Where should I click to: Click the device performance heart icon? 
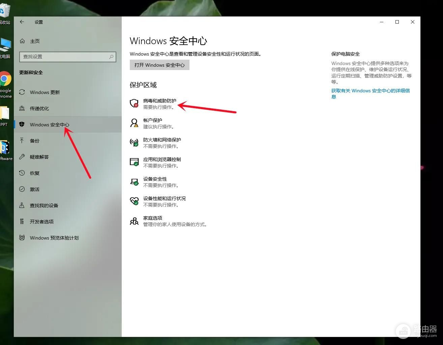[x=134, y=201]
